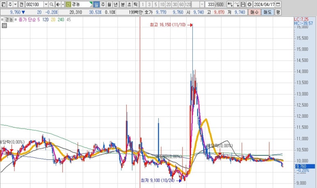The image size is (317, 188).
Task: Click the volume value 20,310
Action: (75, 12)
